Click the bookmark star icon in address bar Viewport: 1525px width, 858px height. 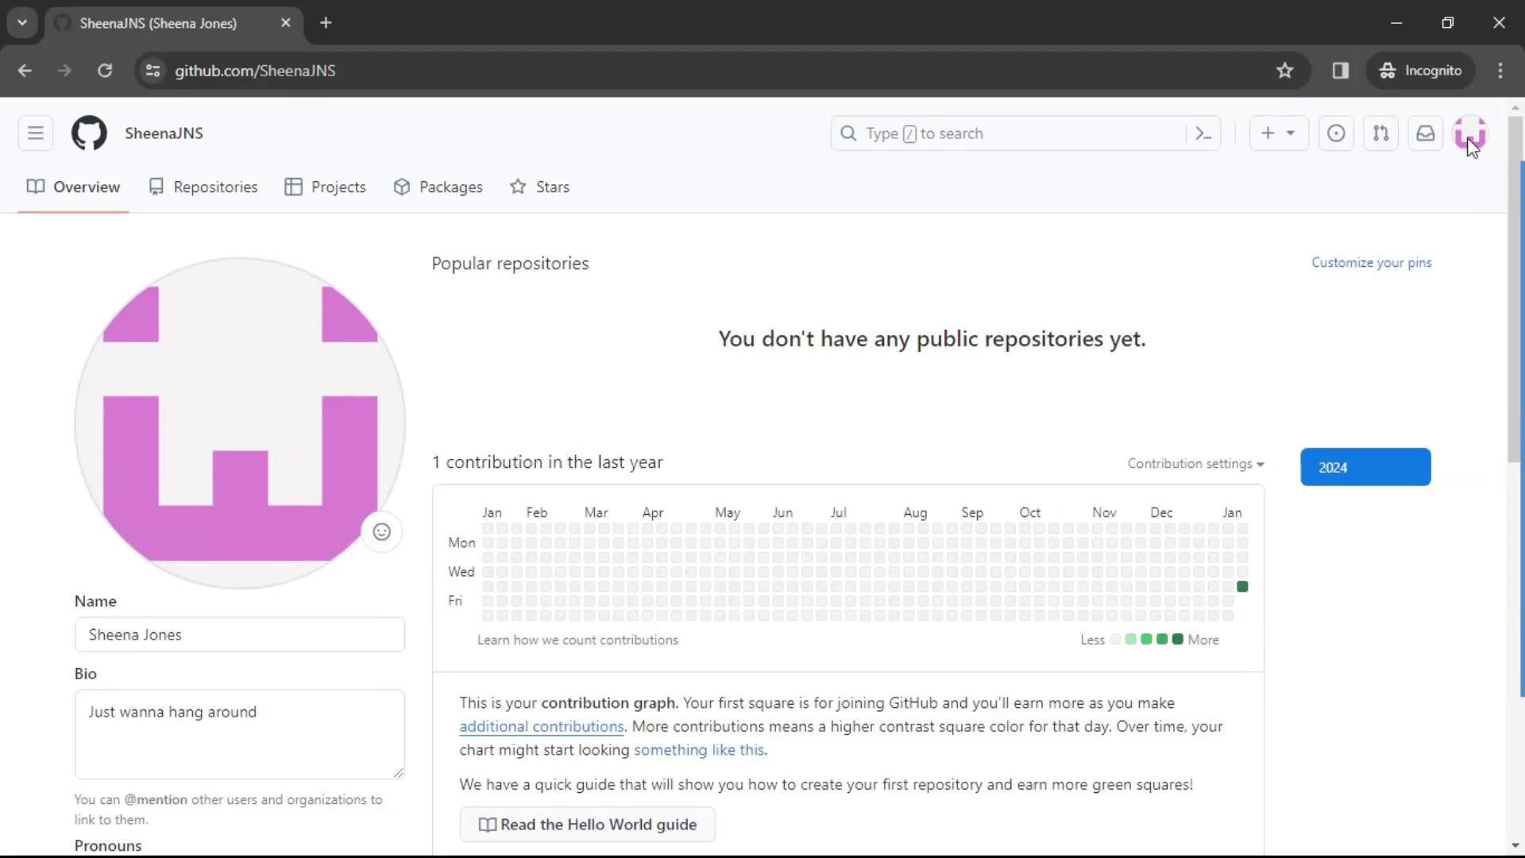point(1284,70)
